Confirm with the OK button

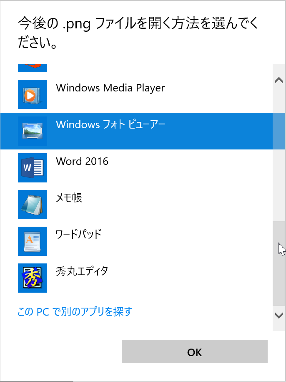(x=195, y=352)
